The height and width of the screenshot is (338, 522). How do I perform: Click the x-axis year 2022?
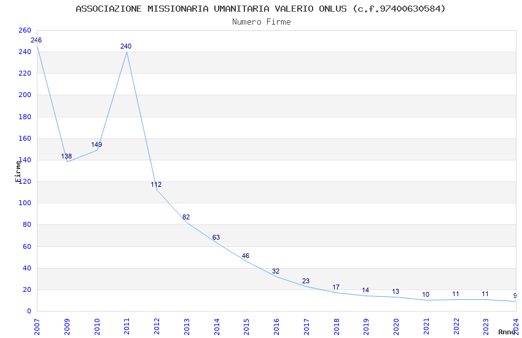tap(456, 327)
